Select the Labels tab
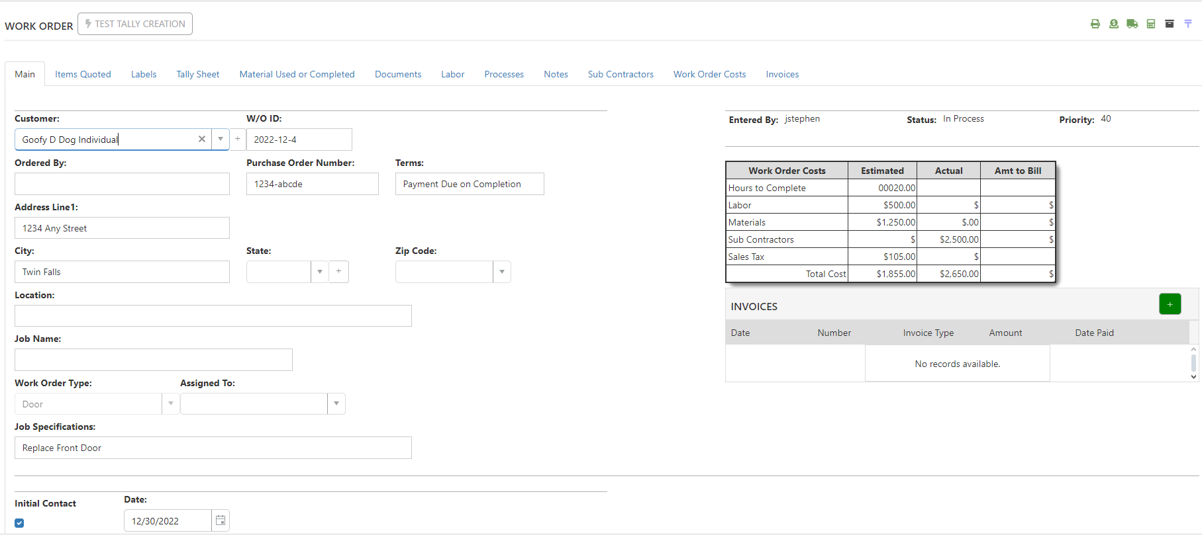1202x535 pixels. point(144,74)
